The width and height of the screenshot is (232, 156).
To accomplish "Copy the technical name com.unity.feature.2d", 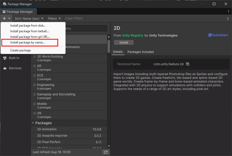I will pyautogui.click(x=188, y=64).
